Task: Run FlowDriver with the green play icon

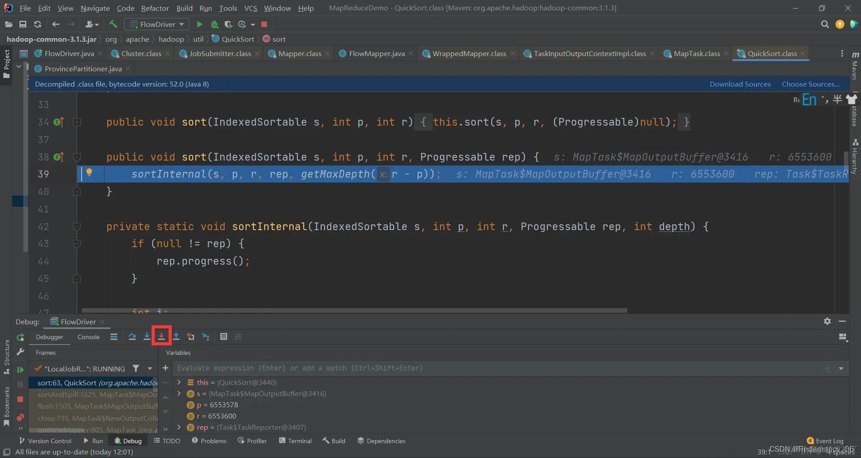Action: pos(200,24)
